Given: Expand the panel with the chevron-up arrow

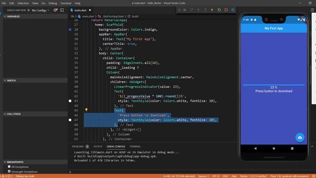Looking at the screenshot, I should (313, 146).
